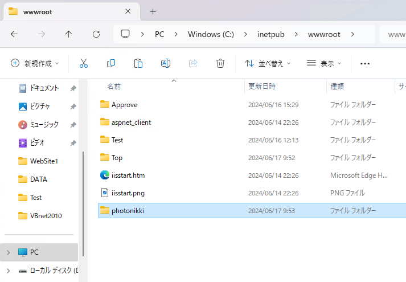The height and width of the screenshot is (282, 406).
Task: Navigate back with the left arrow
Action: tap(14, 34)
